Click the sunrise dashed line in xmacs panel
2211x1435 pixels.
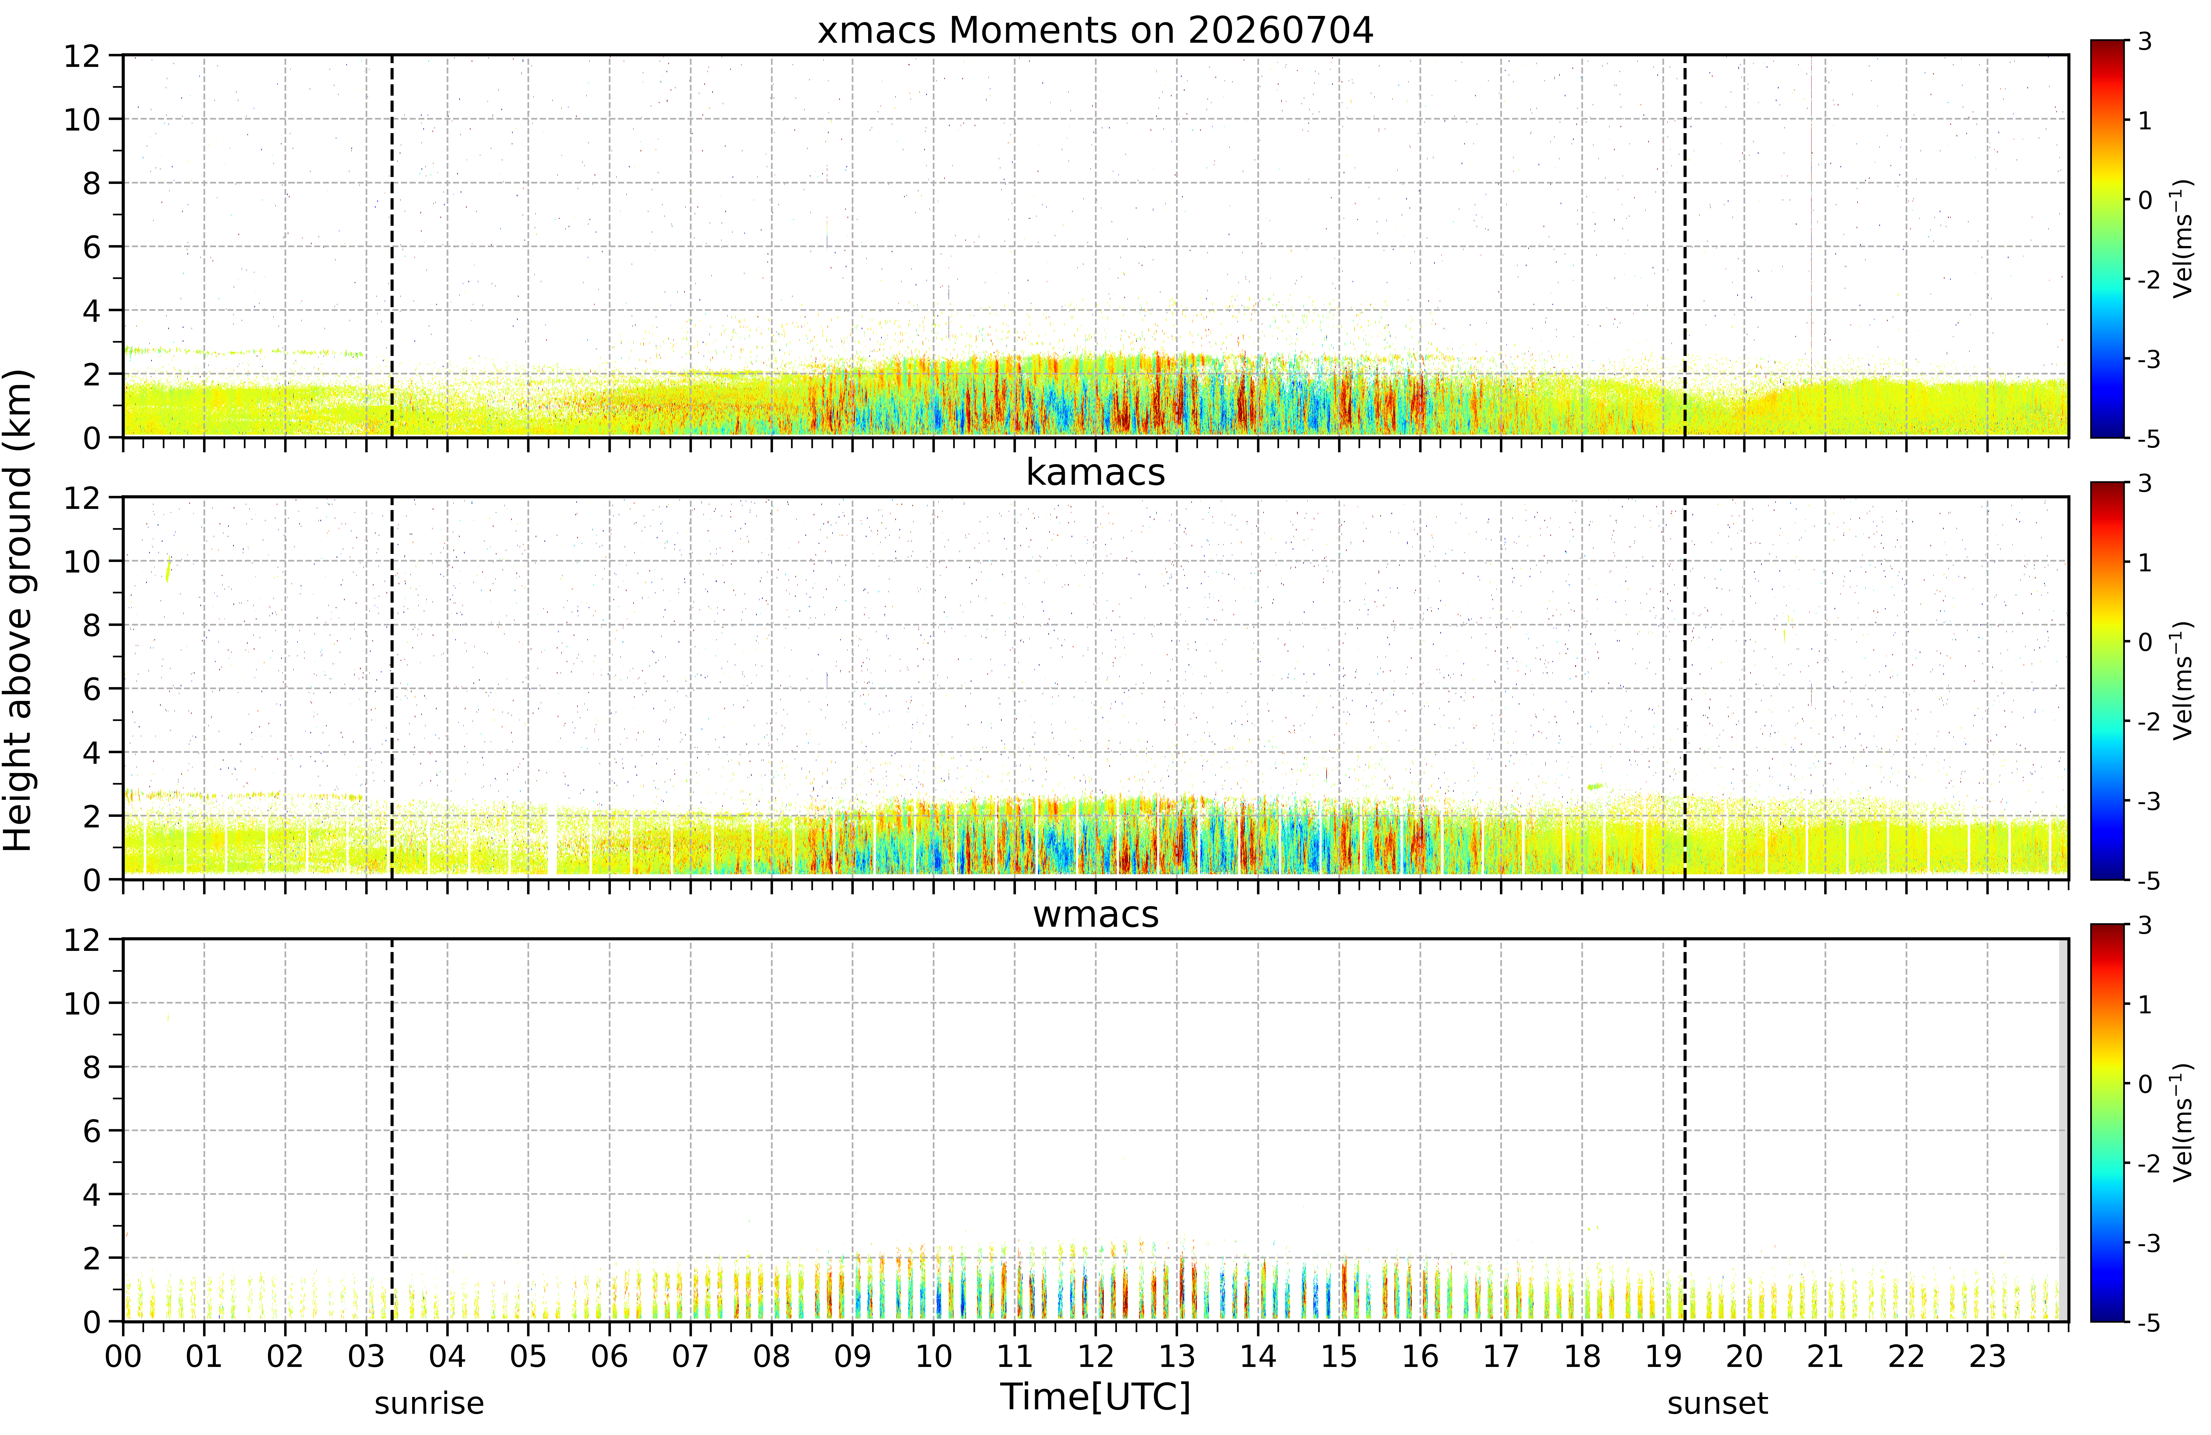coord(392,246)
